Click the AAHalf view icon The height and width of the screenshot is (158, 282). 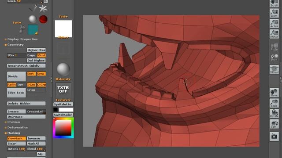coord(274,34)
